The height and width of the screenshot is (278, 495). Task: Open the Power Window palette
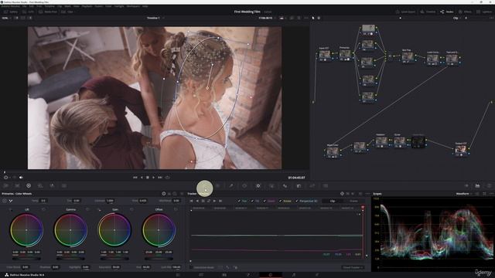(244, 186)
